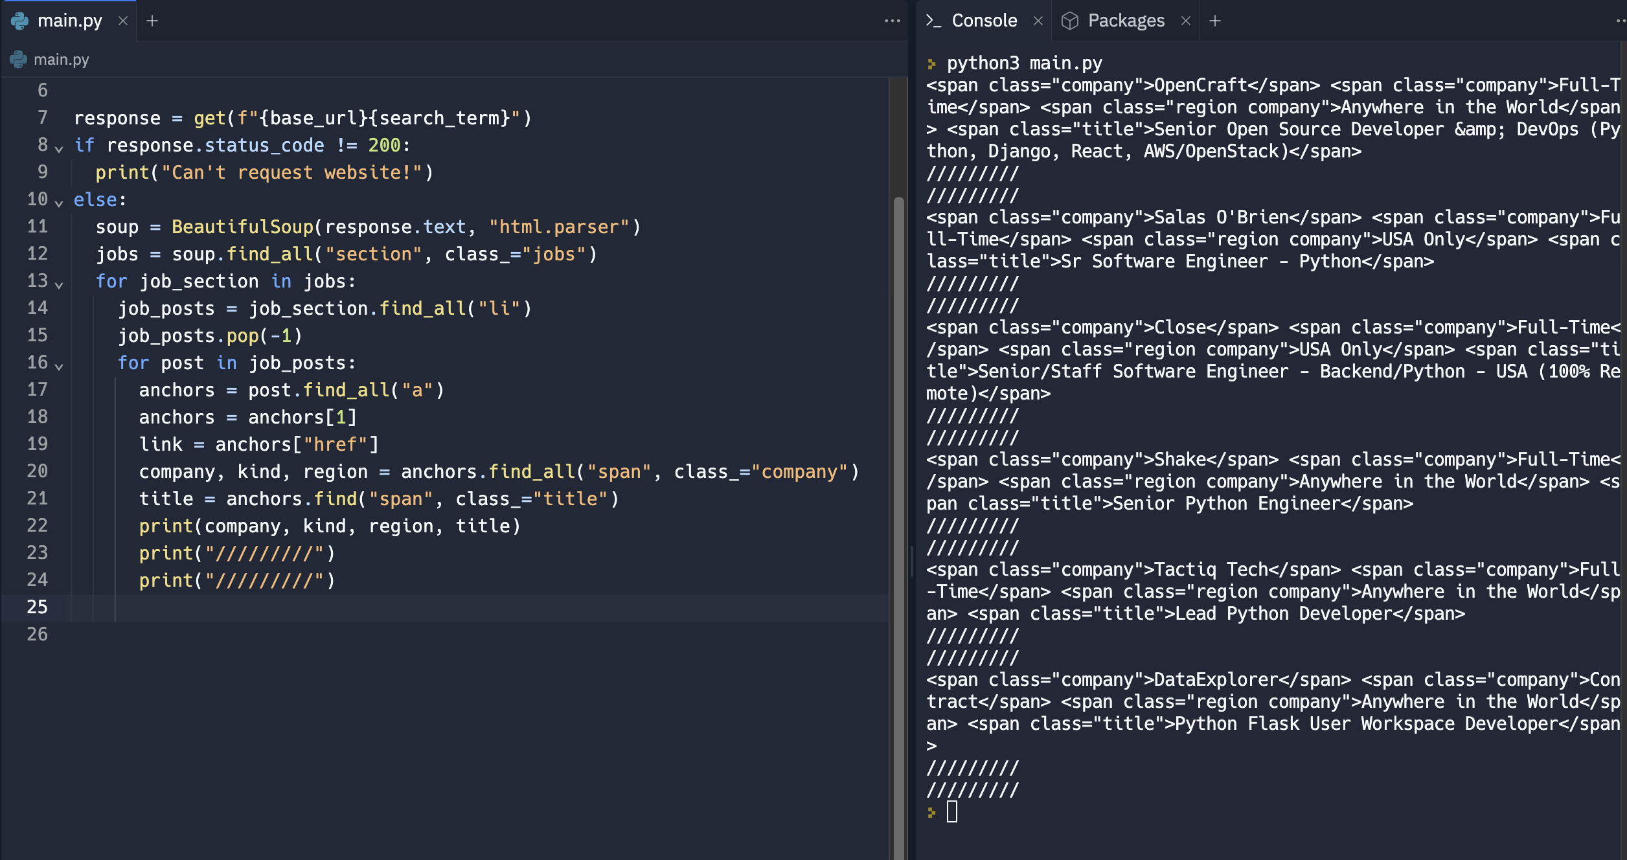
Task: Open editor pane options three-dot menu
Action: tap(893, 21)
